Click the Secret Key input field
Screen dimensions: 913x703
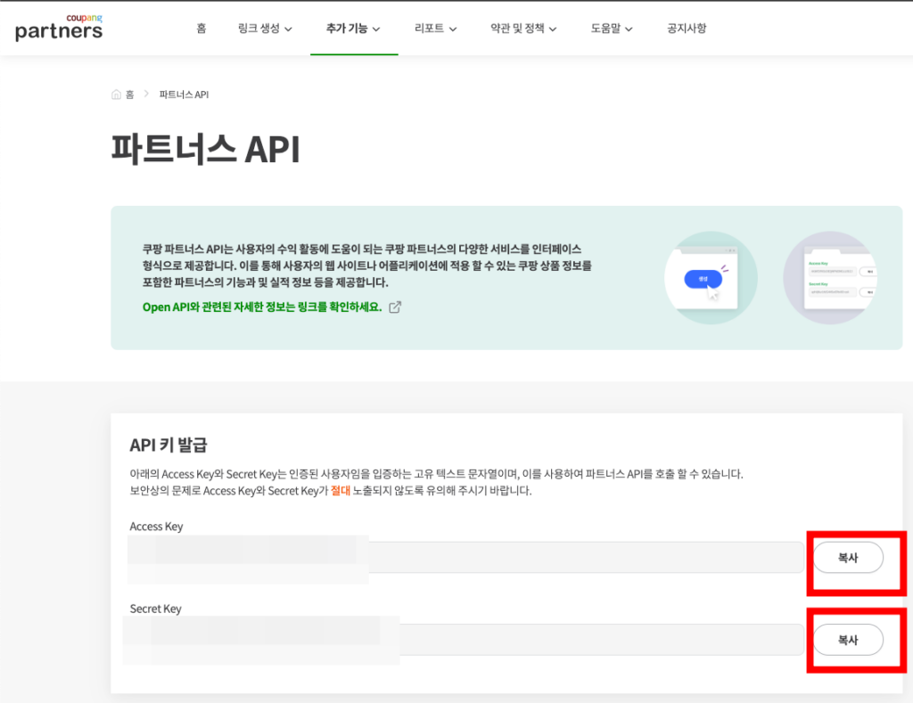[x=466, y=640]
